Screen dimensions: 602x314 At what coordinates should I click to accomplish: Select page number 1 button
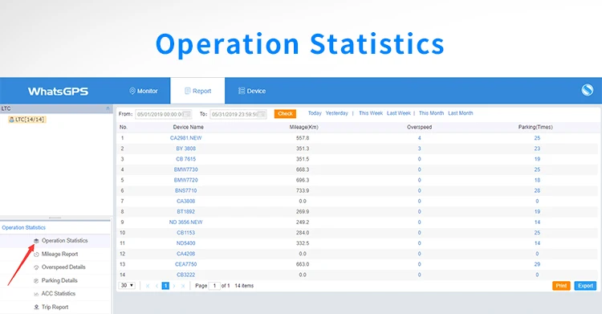(165, 286)
